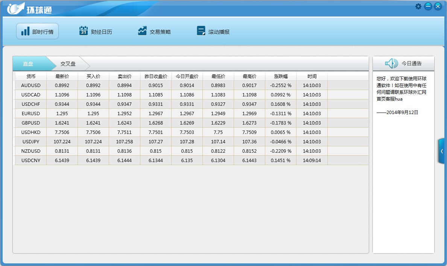Click USDCNY previous close 6.1344

pyautogui.click(x=156, y=160)
